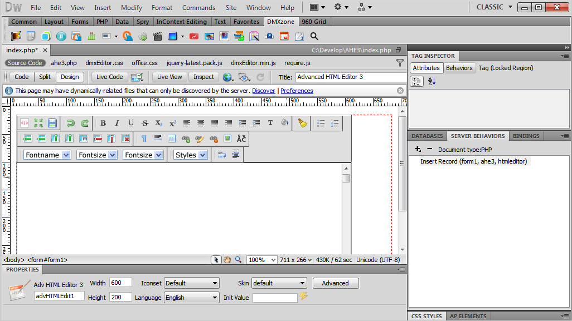Screen dimensions: 572x321
Task: Click the round pause-style icon in DMXzone toolbar
Action: click(61, 36)
